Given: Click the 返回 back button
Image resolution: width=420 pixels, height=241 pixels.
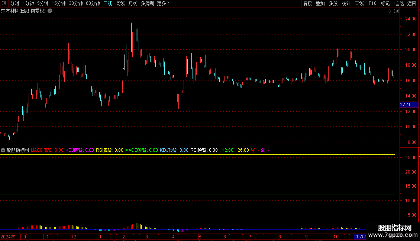Looking at the screenshot, I should [x=412, y=3].
